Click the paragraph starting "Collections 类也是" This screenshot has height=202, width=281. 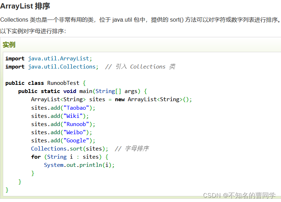click(140, 20)
